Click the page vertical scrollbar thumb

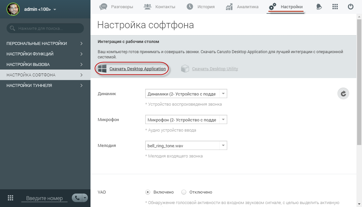[359, 82]
